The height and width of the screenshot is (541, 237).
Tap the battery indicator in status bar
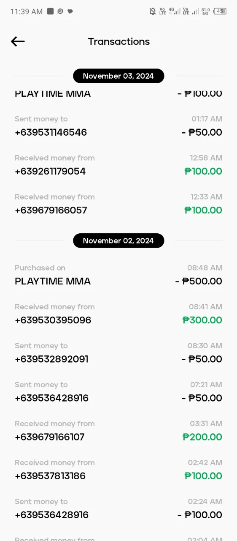click(x=220, y=11)
